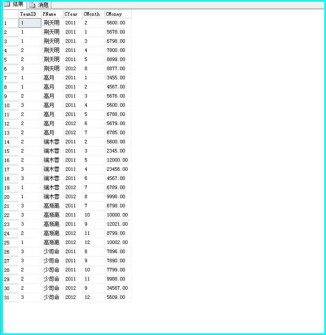Click CMonth 4 in row 4
326x335 pixels.
click(x=86, y=50)
